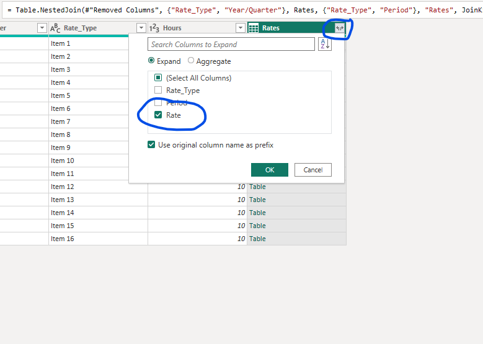Click the Table link in the Item 15 row
The image size is (483, 344).
257,226
